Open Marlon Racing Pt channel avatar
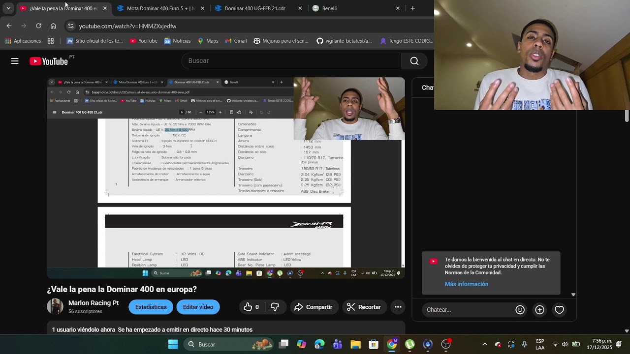Screen dimensions: 630x354 click(x=55, y=306)
